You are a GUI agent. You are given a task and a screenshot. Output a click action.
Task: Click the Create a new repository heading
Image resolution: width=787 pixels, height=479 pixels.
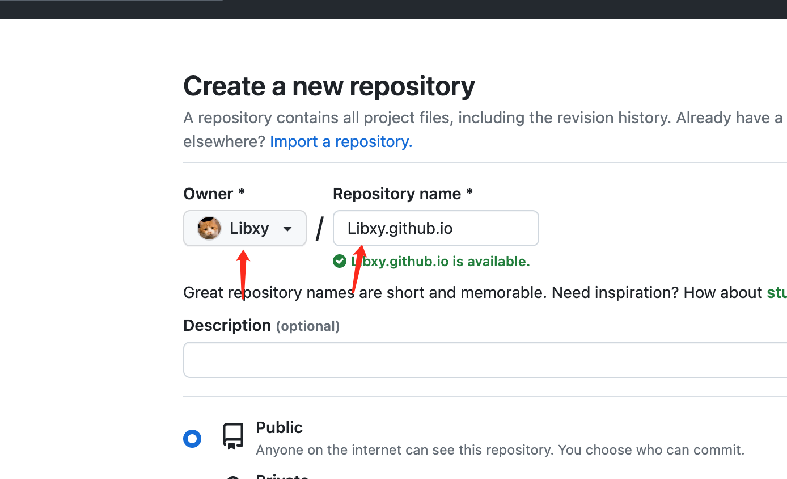point(329,86)
